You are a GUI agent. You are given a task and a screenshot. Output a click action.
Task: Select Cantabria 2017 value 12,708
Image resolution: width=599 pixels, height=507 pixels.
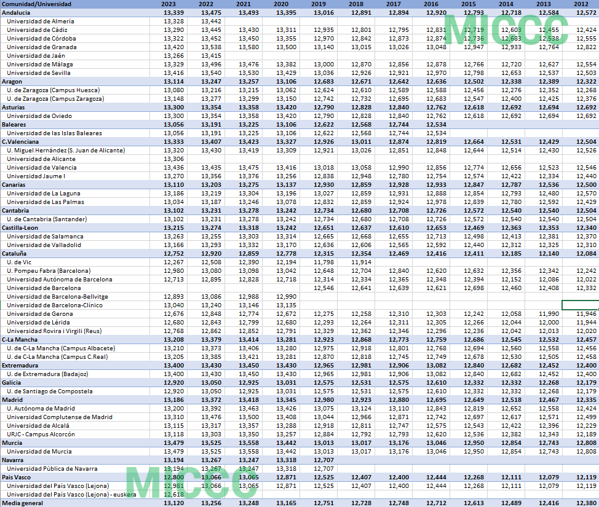click(x=399, y=210)
